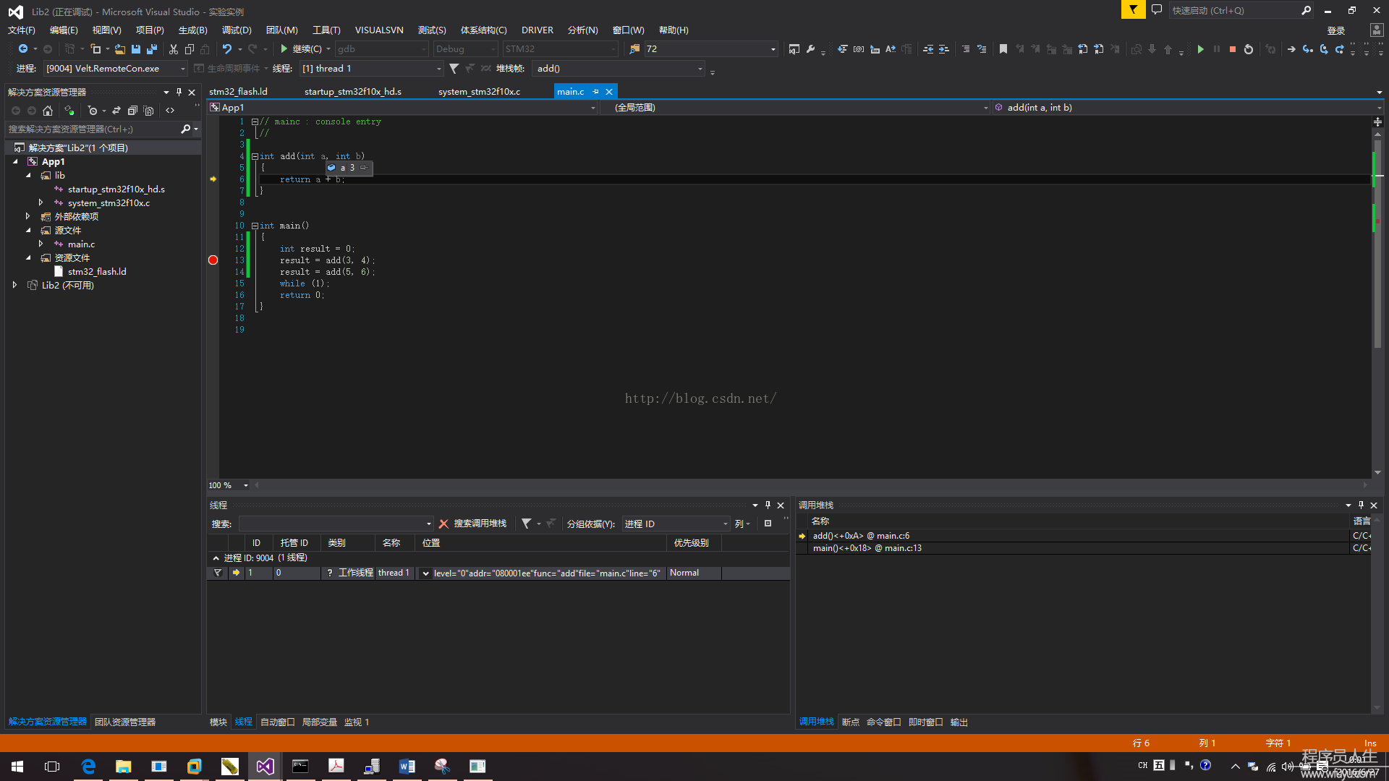Open notifications flag icon in title bar
This screenshot has width=1389, height=781.
[x=1133, y=10]
